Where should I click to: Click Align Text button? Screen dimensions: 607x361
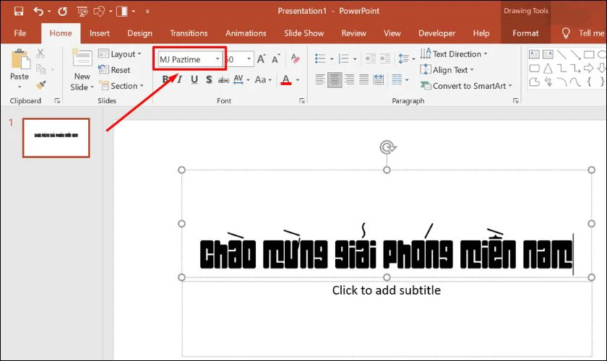pos(447,69)
